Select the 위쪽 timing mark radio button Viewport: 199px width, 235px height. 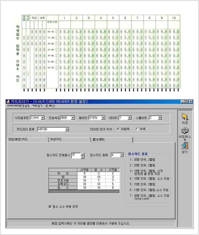coord(137,129)
